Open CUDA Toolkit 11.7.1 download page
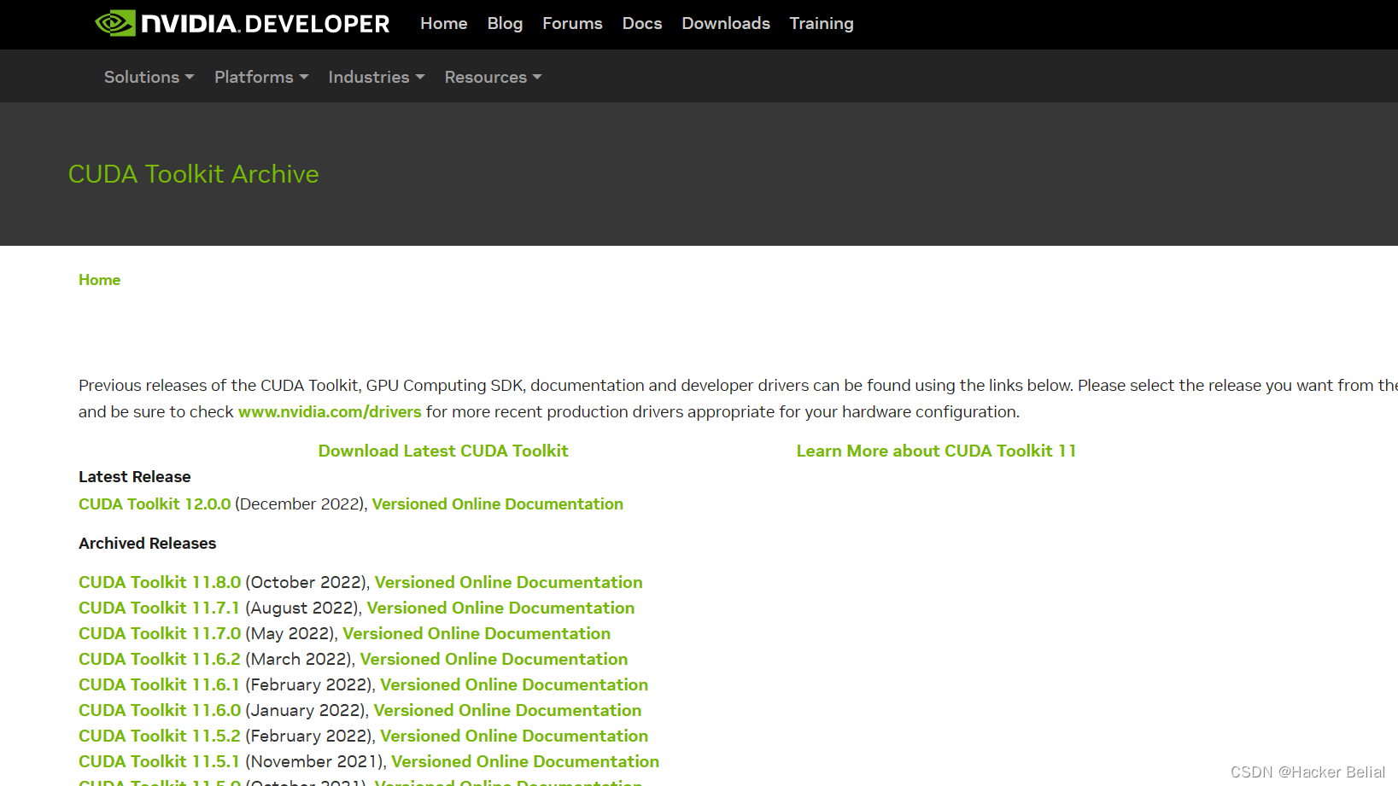This screenshot has height=786, width=1398. (159, 608)
